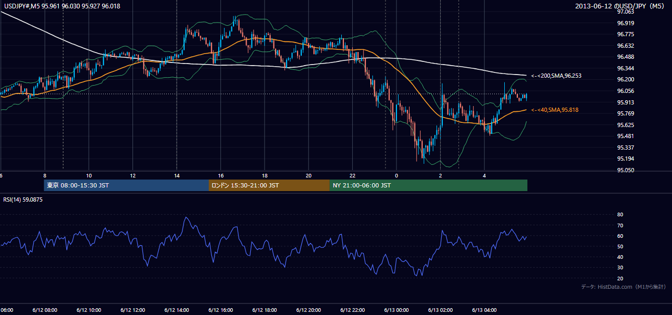Image resolution: width=672 pixels, height=315 pixels.
Task: Click the 6/12 08:00 date label
Action: tap(45, 310)
